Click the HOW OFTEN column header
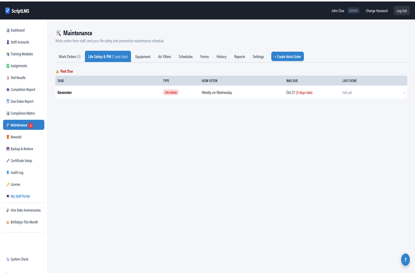Viewport: 415px width, 273px height. (x=210, y=81)
